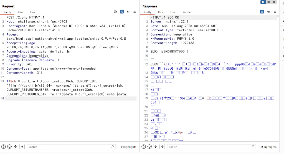284x154 pixels.
Task: Switch to Pretty tab in Request panel
Action: pyautogui.click(x=7, y=12)
